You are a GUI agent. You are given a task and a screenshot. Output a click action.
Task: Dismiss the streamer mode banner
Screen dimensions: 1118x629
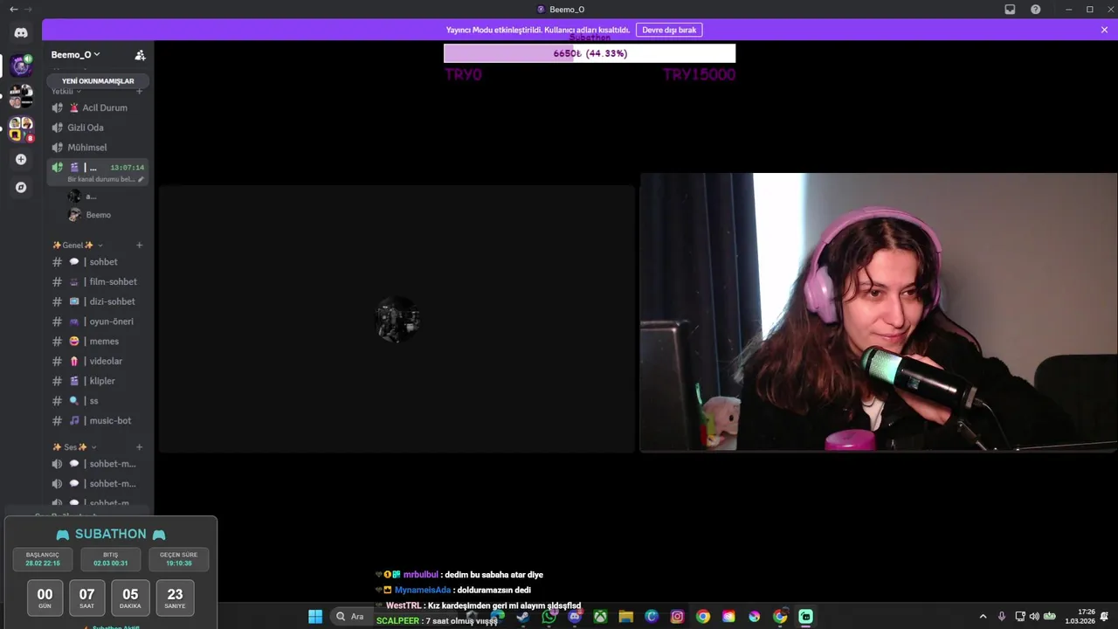click(x=1104, y=30)
